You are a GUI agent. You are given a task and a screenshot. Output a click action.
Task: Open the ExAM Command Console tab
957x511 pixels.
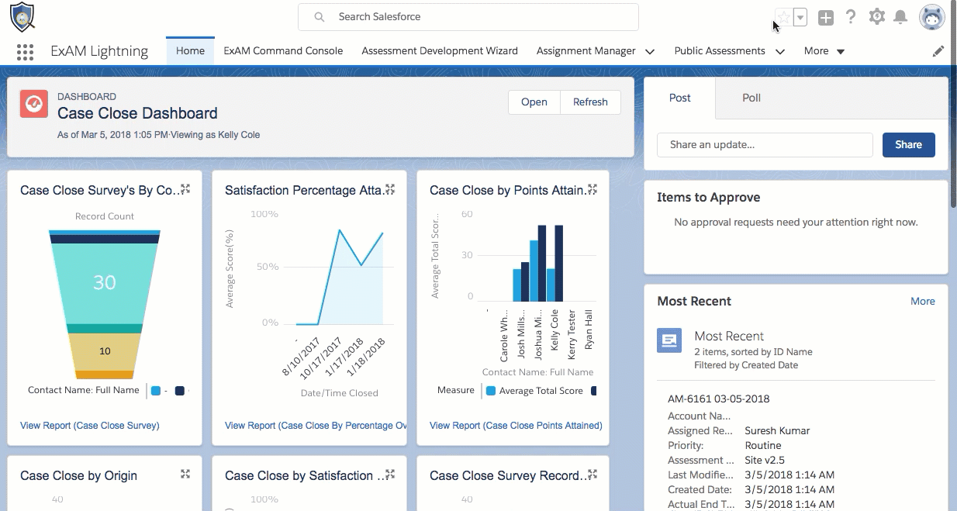(x=283, y=50)
